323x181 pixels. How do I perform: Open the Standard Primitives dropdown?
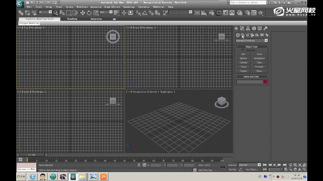click(252, 41)
